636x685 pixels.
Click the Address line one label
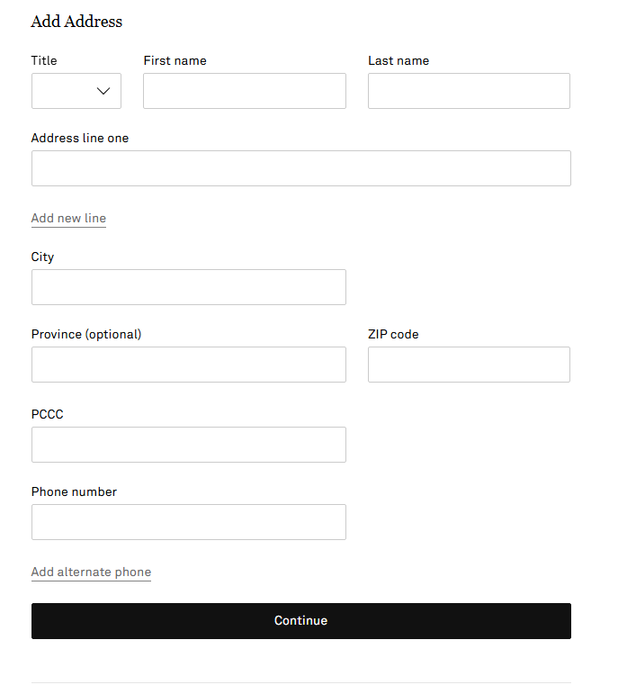point(80,139)
